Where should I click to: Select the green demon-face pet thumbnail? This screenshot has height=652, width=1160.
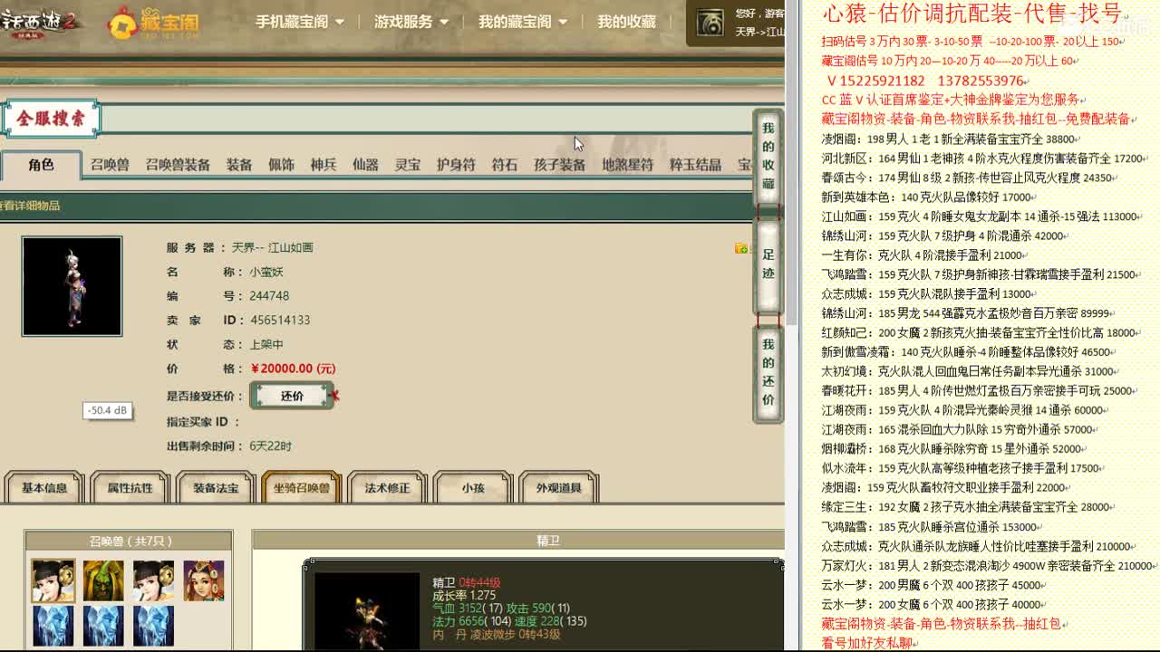tap(103, 580)
